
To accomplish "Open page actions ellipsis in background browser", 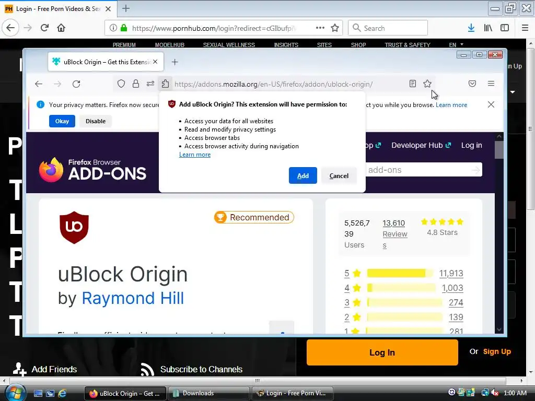I will point(320,28).
